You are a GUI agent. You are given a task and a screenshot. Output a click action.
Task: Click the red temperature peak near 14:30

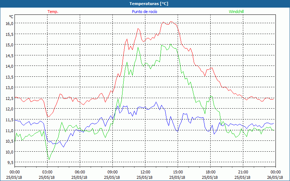click(x=171, y=22)
